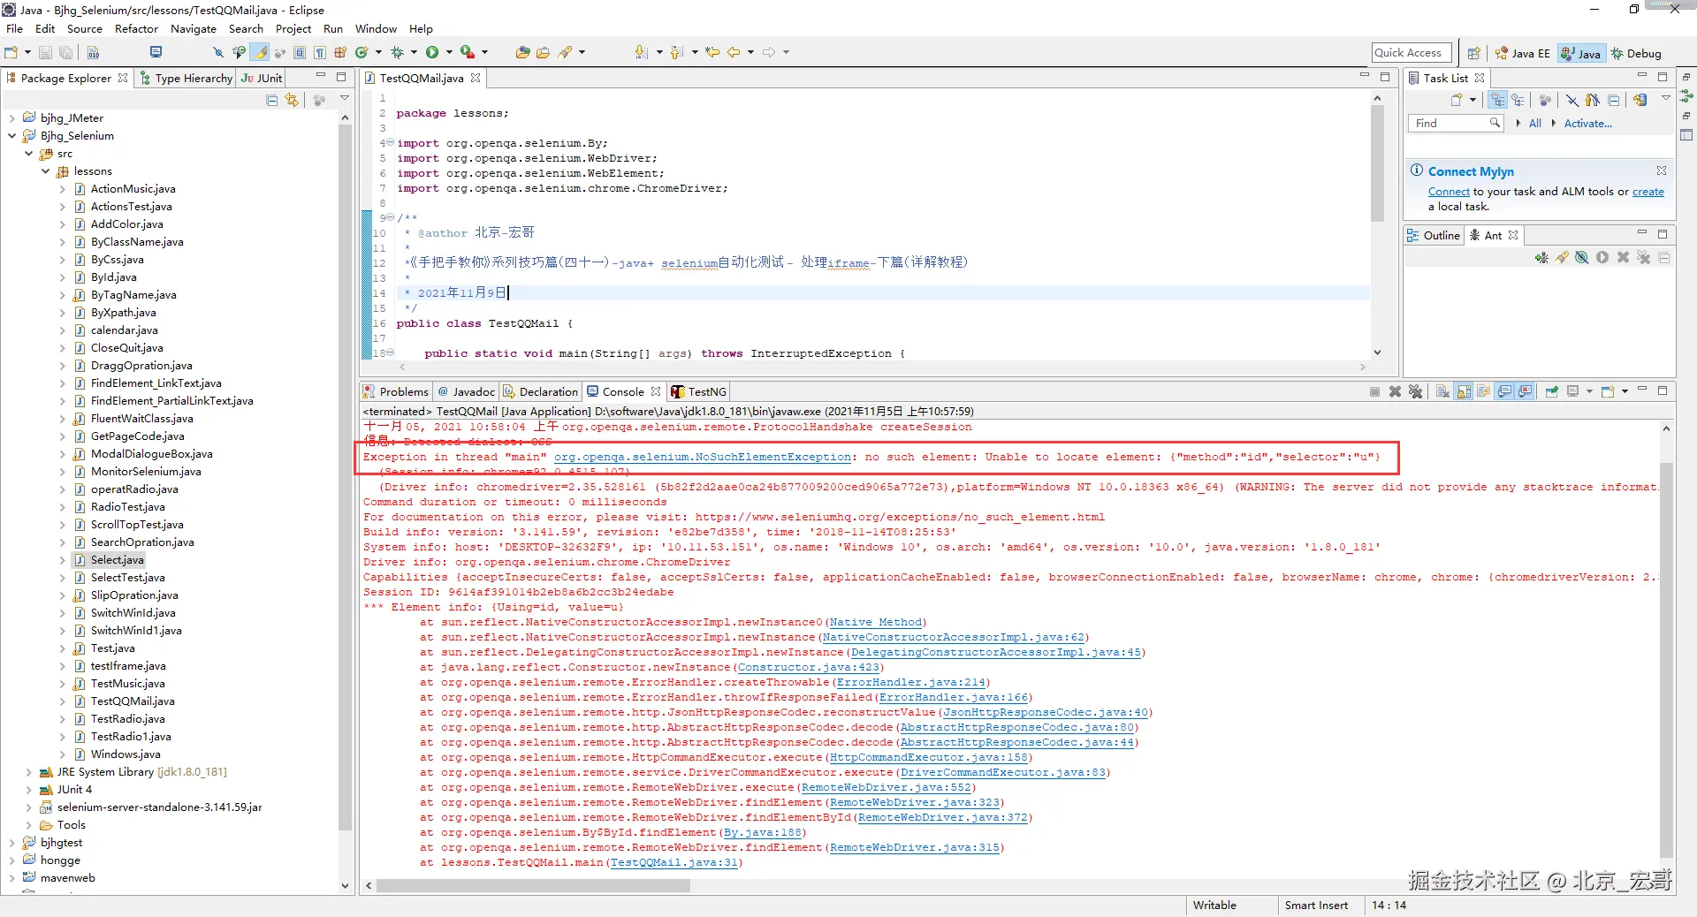The width and height of the screenshot is (1697, 917).
Task: Open the Task List view menu triangle
Action: pyautogui.click(x=1665, y=99)
